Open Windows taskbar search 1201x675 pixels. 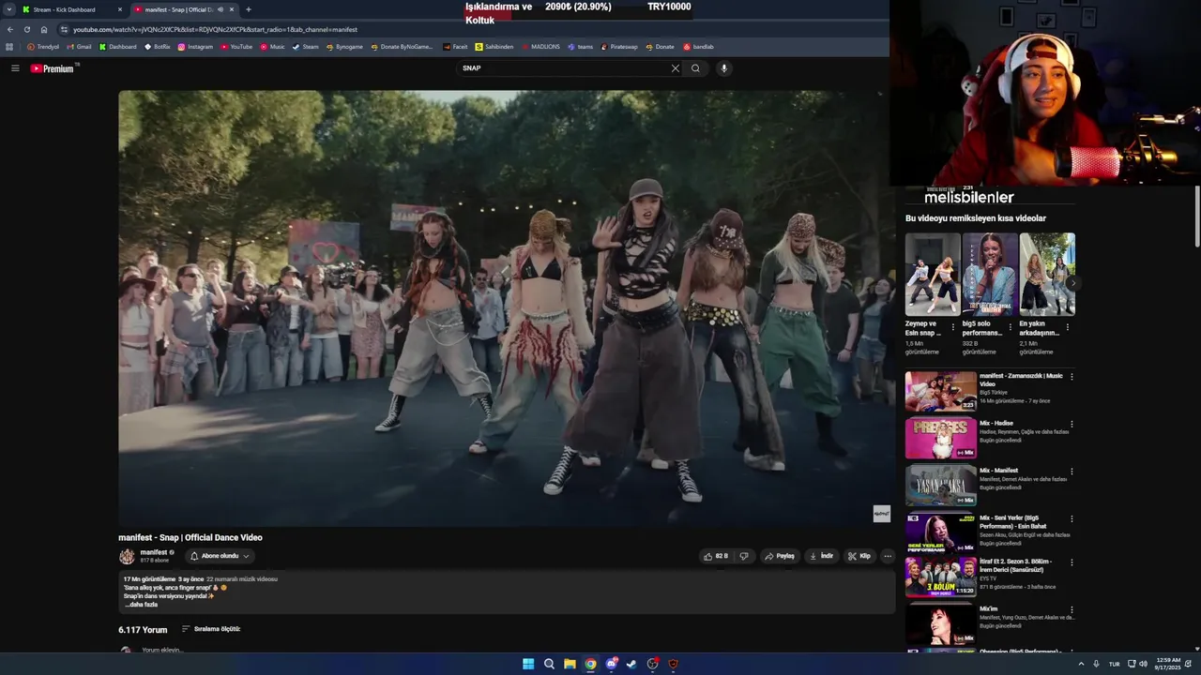pyautogui.click(x=549, y=664)
